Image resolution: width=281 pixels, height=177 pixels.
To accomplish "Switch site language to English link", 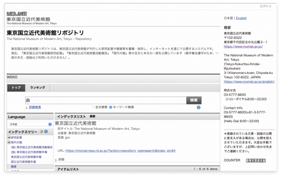I will coord(241,18).
